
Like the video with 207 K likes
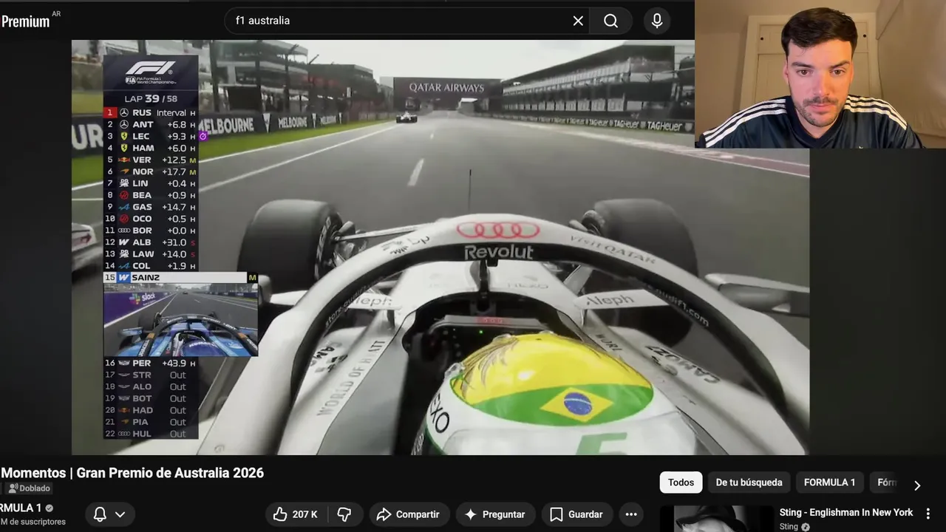coord(295,514)
